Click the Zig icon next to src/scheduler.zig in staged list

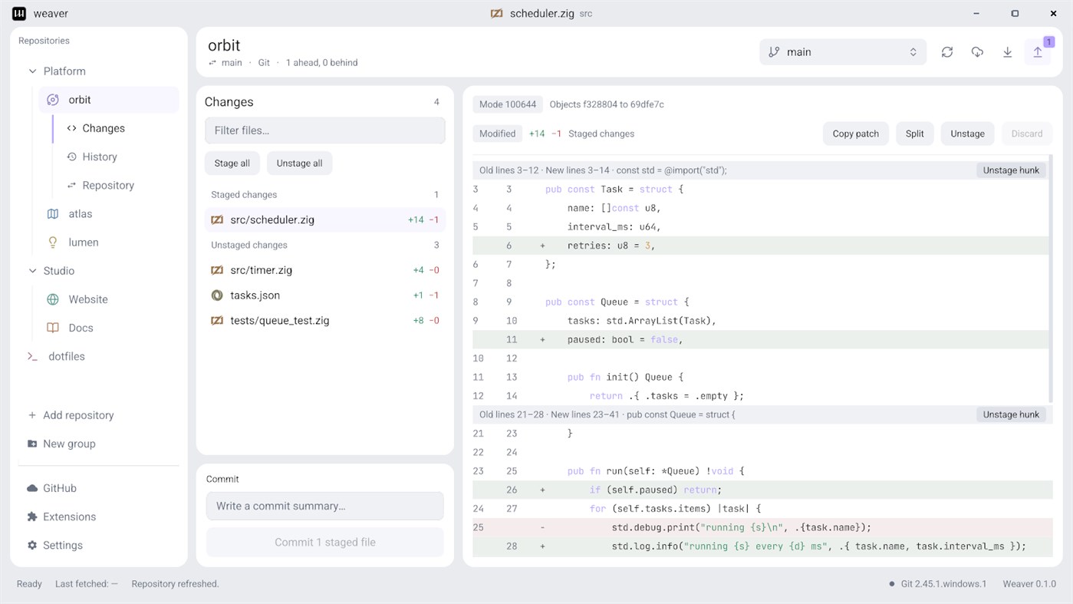pos(217,219)
